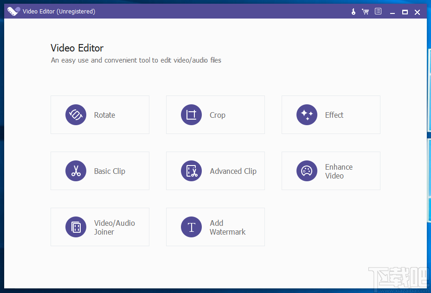Click the Basic Clip scissors icon
The width and height of the screenshot is (431, 293).
(x=76, y=171)
